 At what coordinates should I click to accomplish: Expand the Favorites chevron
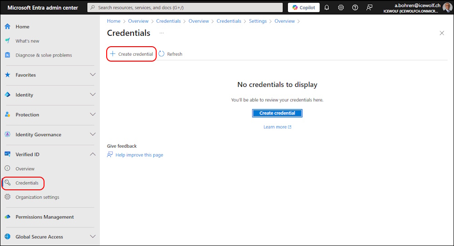(x=93, y=75)
